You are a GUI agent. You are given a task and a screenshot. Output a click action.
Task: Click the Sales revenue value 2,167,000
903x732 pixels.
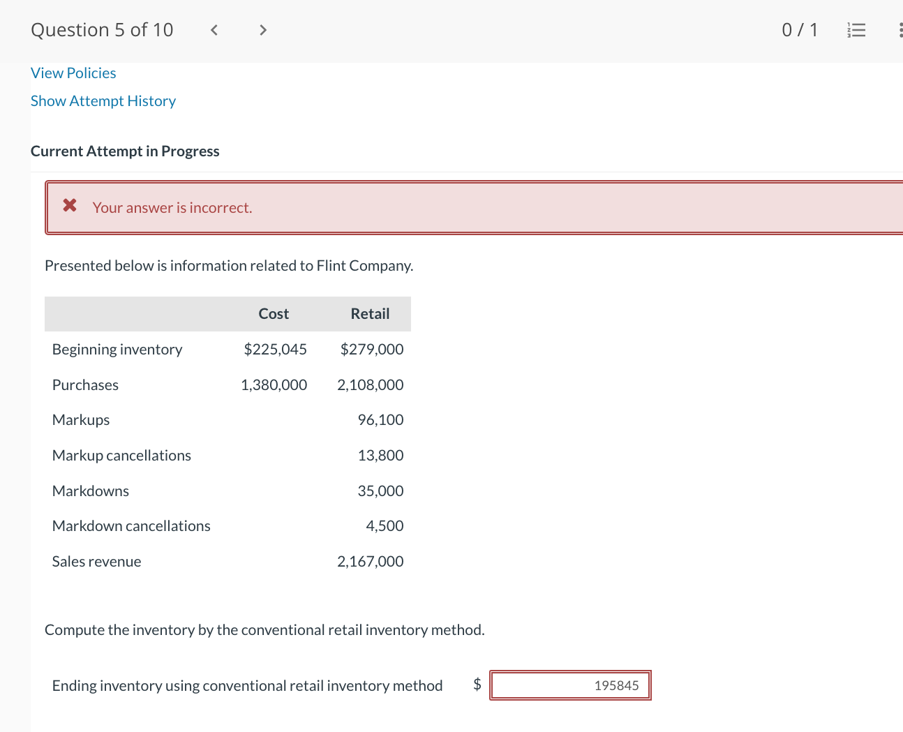coord(370,562)
